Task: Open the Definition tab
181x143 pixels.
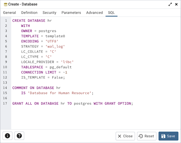Action: 29,13
